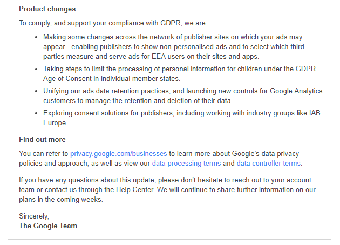This screenshot has height=245, width=340.
Task: Click the bullet dot before 'Making some changes'
Action: point(36,38)
